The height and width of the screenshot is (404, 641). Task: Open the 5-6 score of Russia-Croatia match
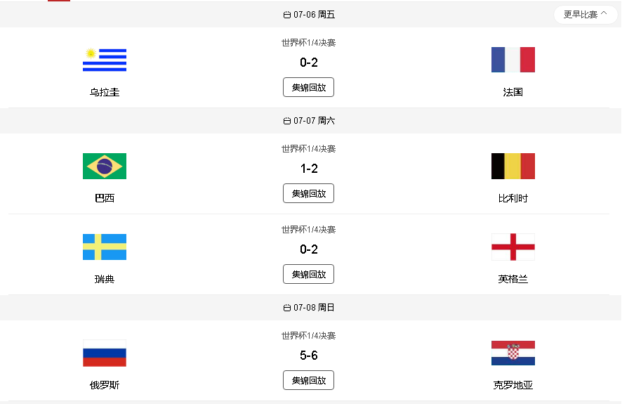309,356
